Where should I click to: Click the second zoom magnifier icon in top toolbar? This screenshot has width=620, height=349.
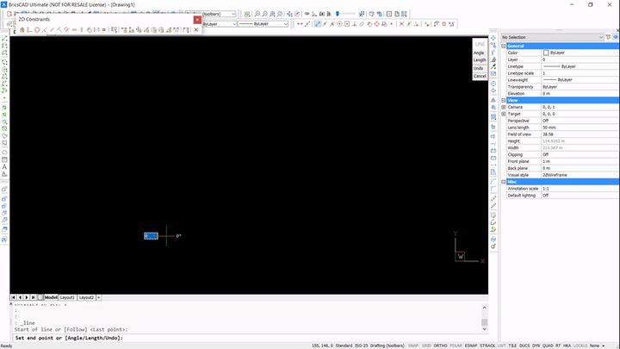[265, 14]
